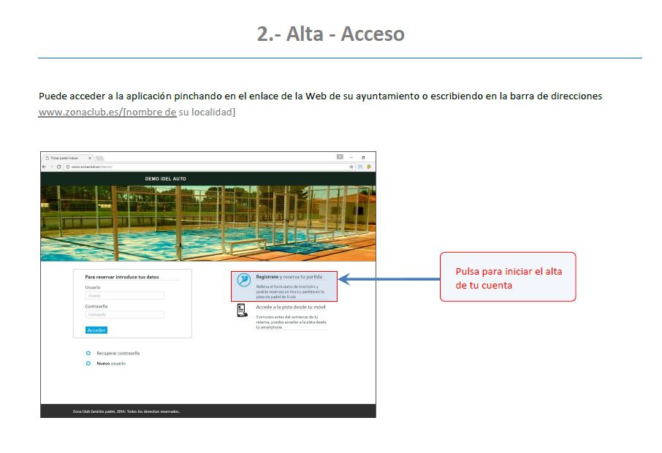Click the blue Acceder button
The width and height of the screenshot is (662, 453).
point(96,330)
